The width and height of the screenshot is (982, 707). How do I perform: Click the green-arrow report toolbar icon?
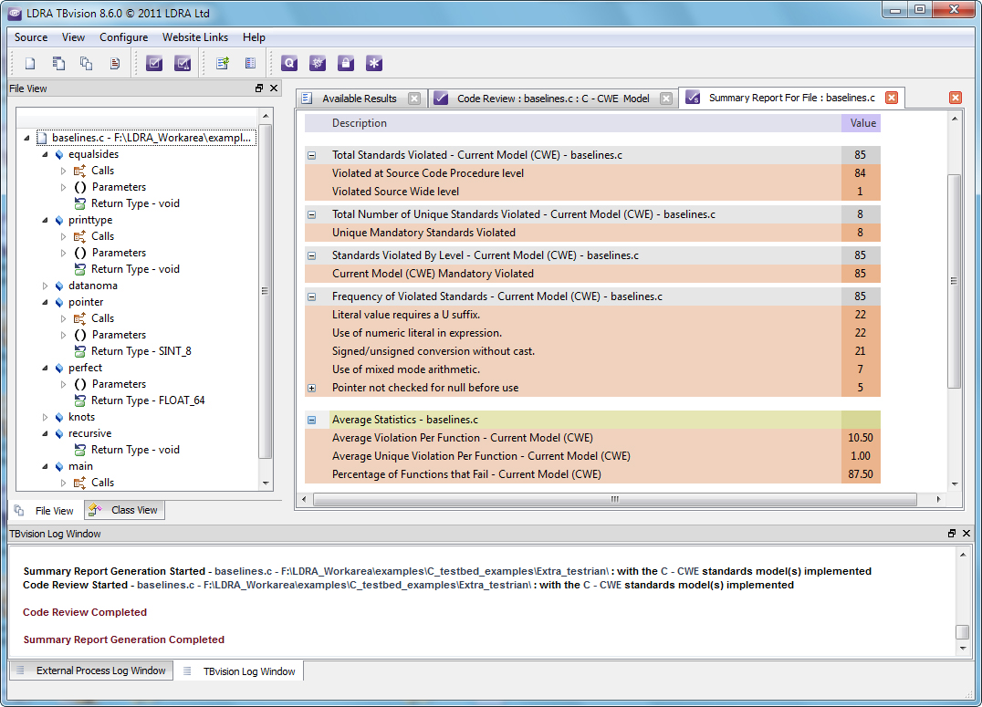pos(222,63)
